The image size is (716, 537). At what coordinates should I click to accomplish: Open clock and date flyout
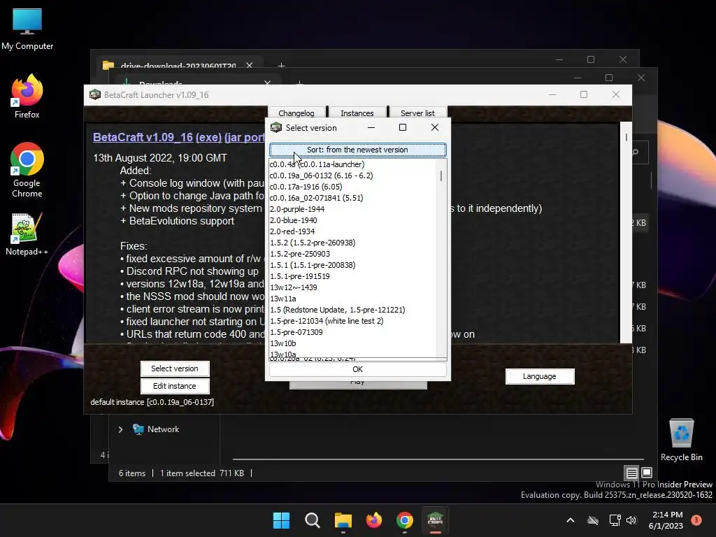pyautogui.click(x=666, y=520)
